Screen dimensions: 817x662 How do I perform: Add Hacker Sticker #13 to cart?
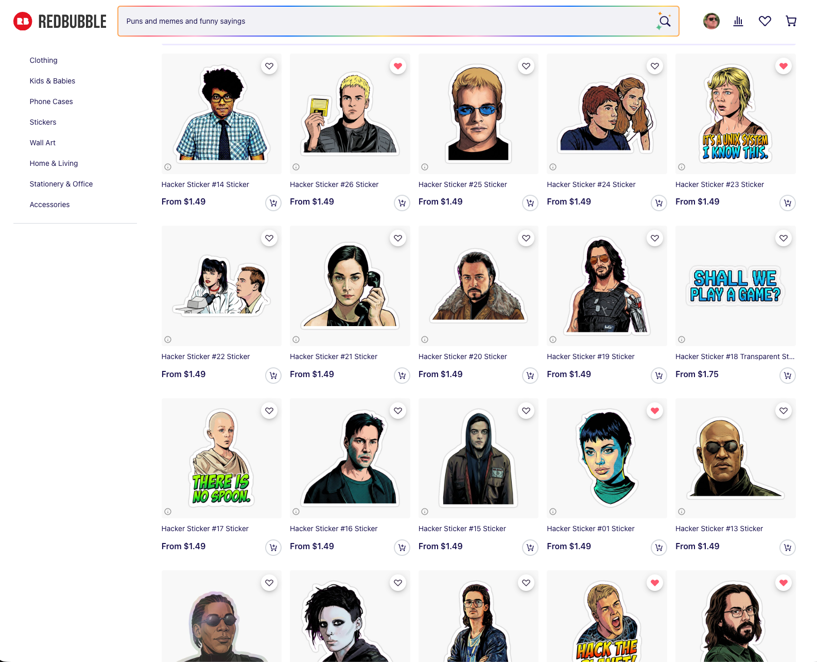coord(788,548)
